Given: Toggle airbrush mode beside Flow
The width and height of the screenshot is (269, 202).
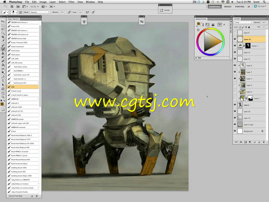Looking at the screenshot, I should pyautogui.click(x=87, y=12).
